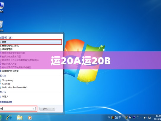
Task: Open the 声音 search result
Action: click(x=31, y=42)
